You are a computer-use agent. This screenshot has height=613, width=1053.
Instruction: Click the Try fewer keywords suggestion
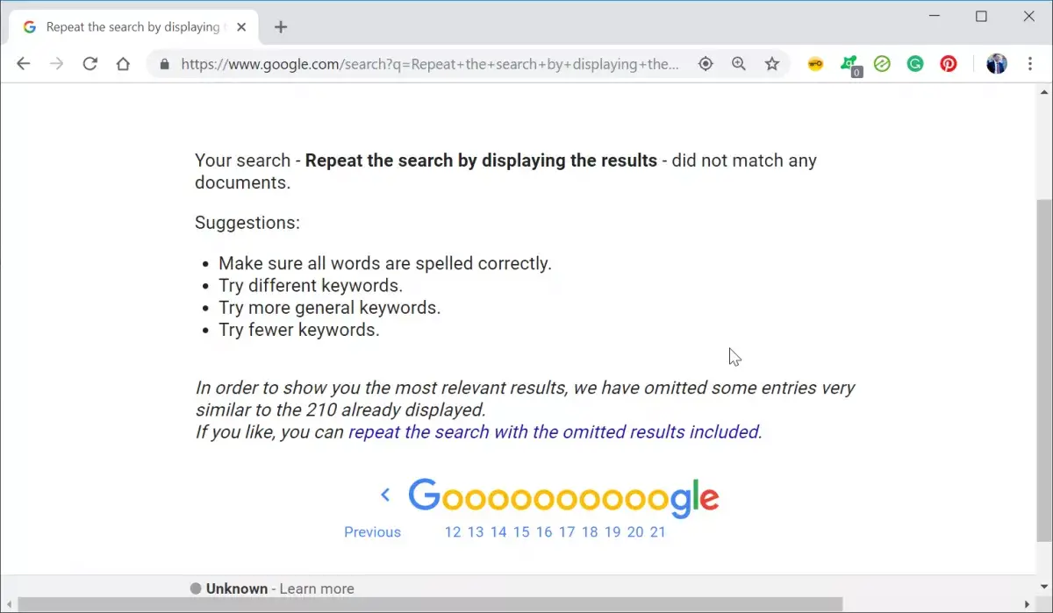click(x=299, y=330)
